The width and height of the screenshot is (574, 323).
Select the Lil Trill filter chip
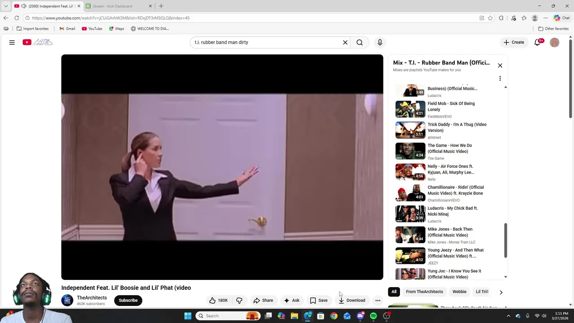coord(482,292)
